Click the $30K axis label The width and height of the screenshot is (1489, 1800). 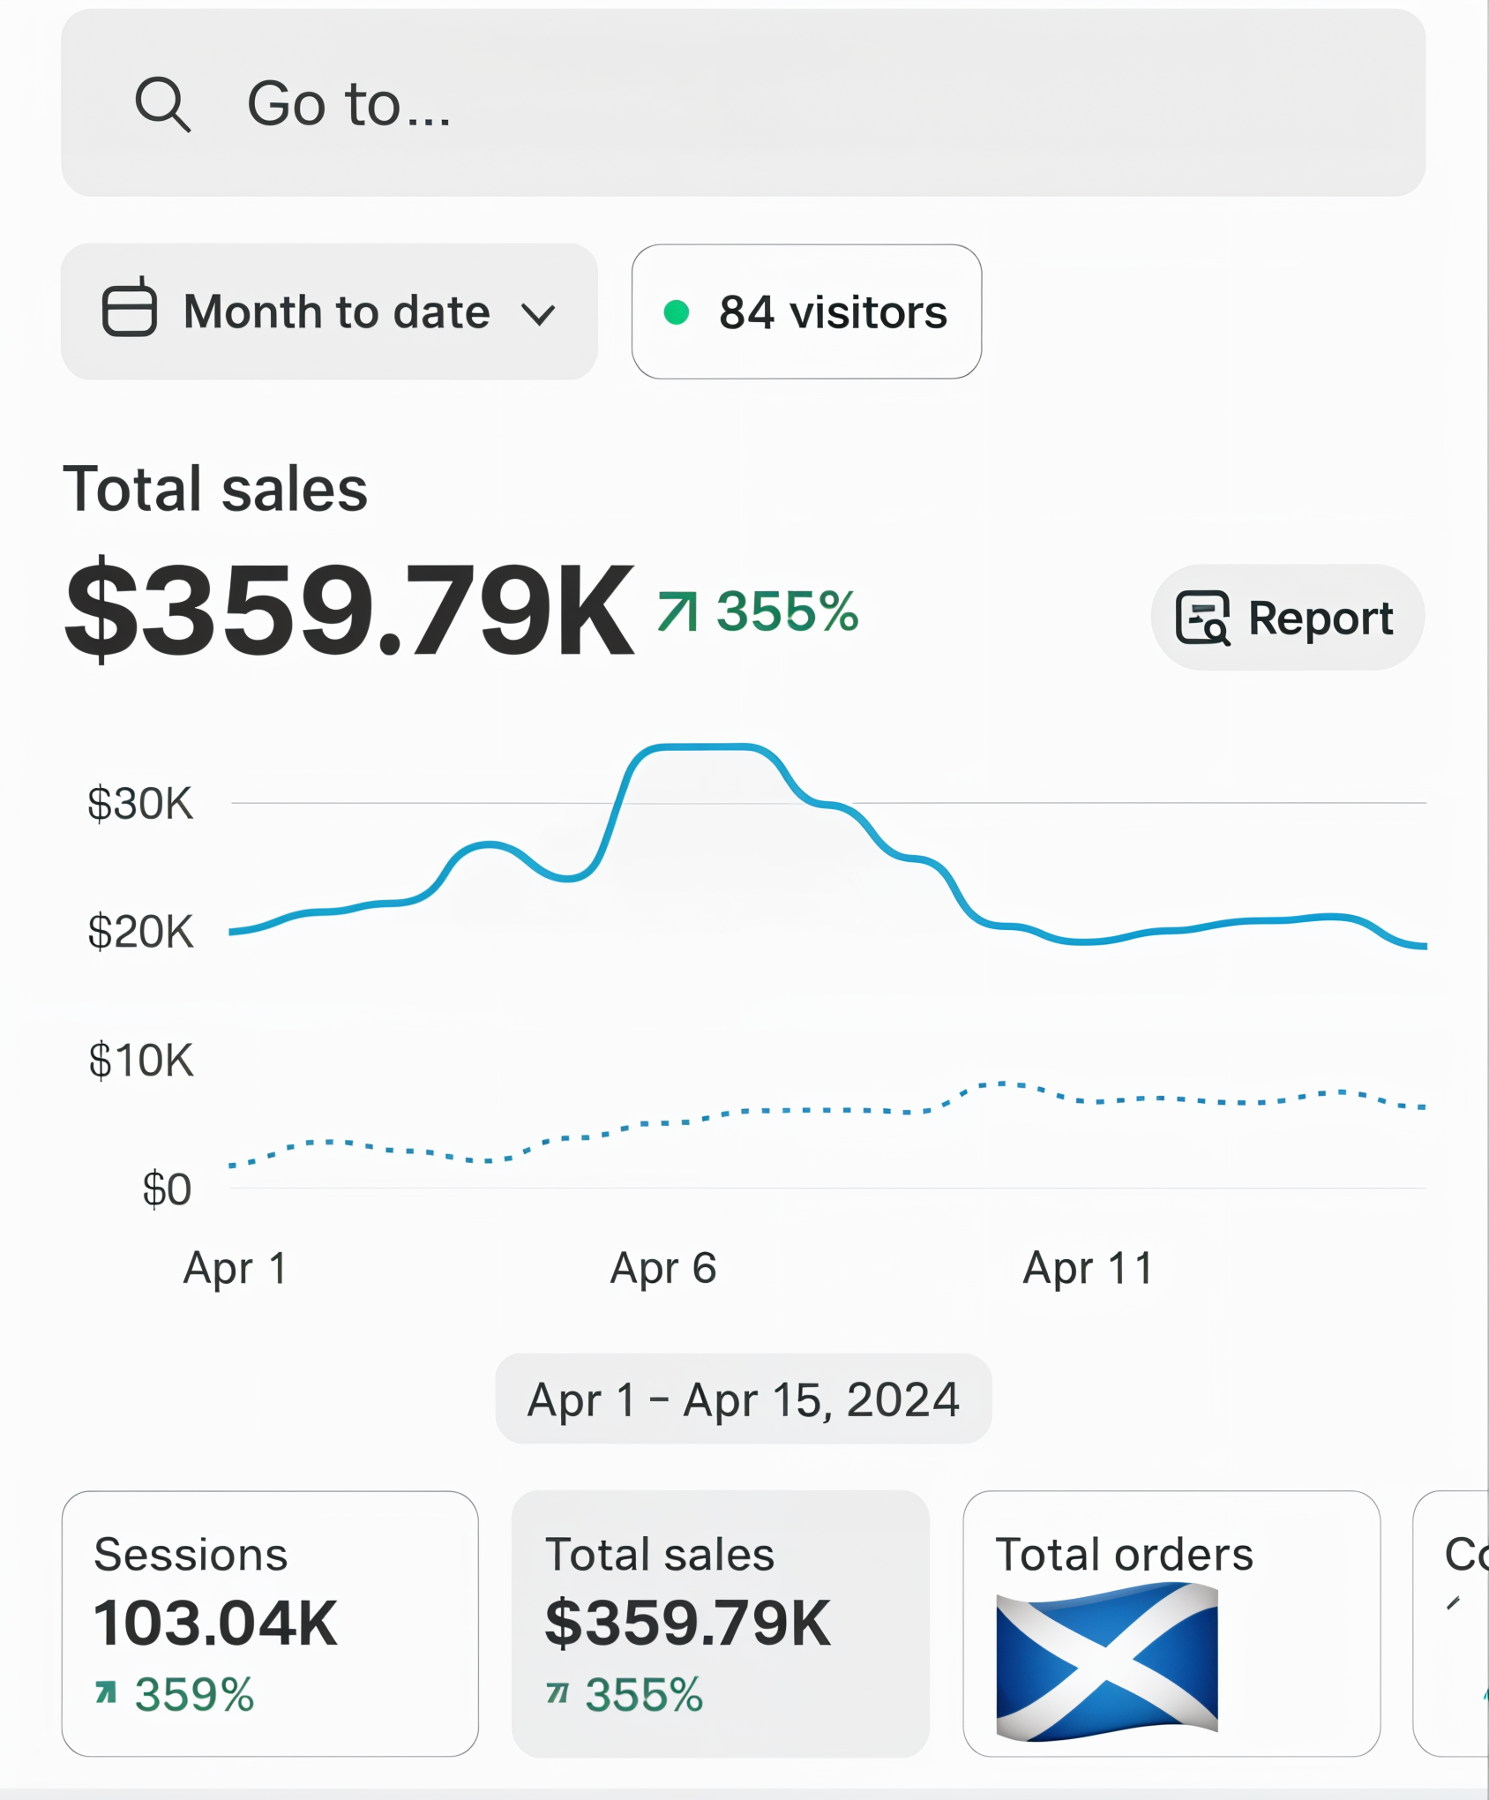tap(140, 804)
